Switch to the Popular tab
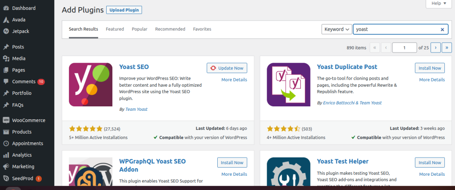 pyautogui.click(x=140, y=29)
